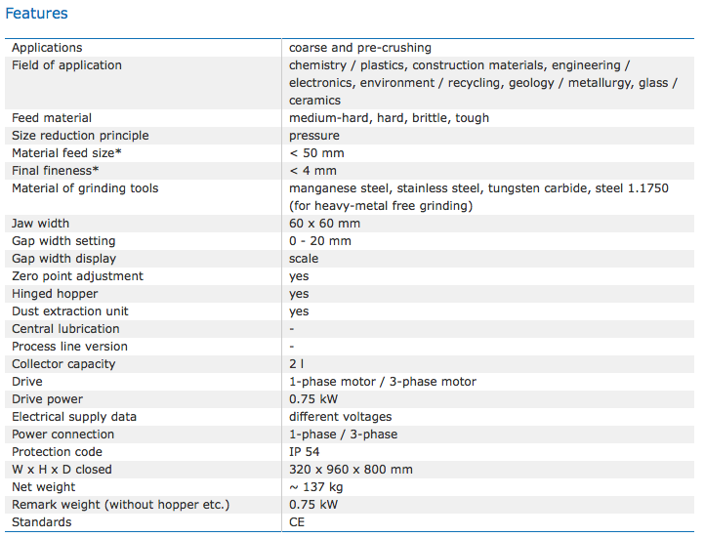
Task: Click the '< 50 mm' feed size value
Action: click(316, 153)
